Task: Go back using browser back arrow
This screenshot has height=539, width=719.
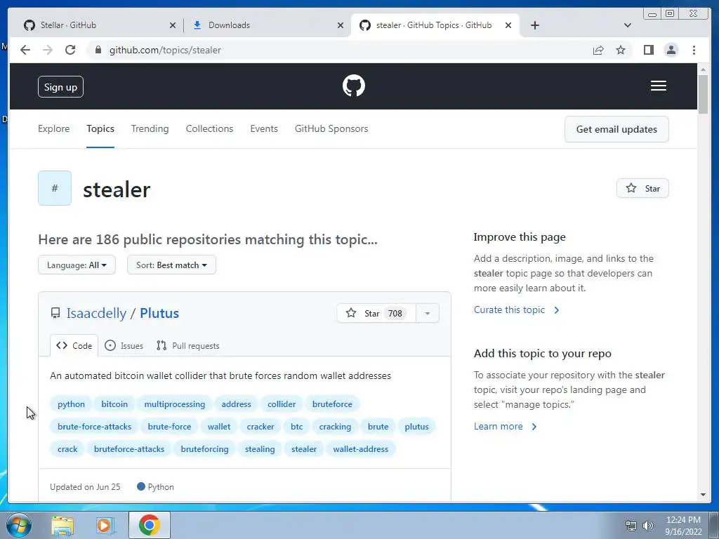Action: [x=25, y=50]
